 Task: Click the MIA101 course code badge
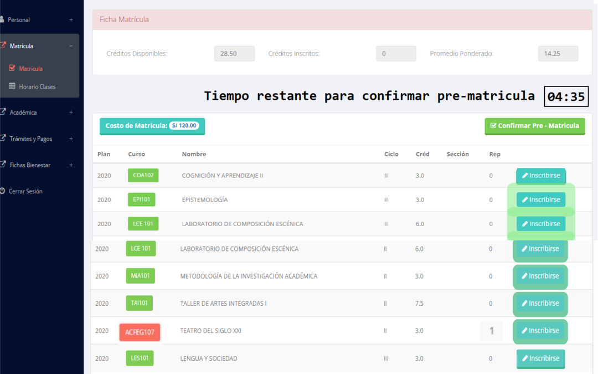(x=140, y=276)
